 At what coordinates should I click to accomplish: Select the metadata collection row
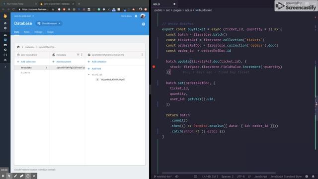[32, 68]
